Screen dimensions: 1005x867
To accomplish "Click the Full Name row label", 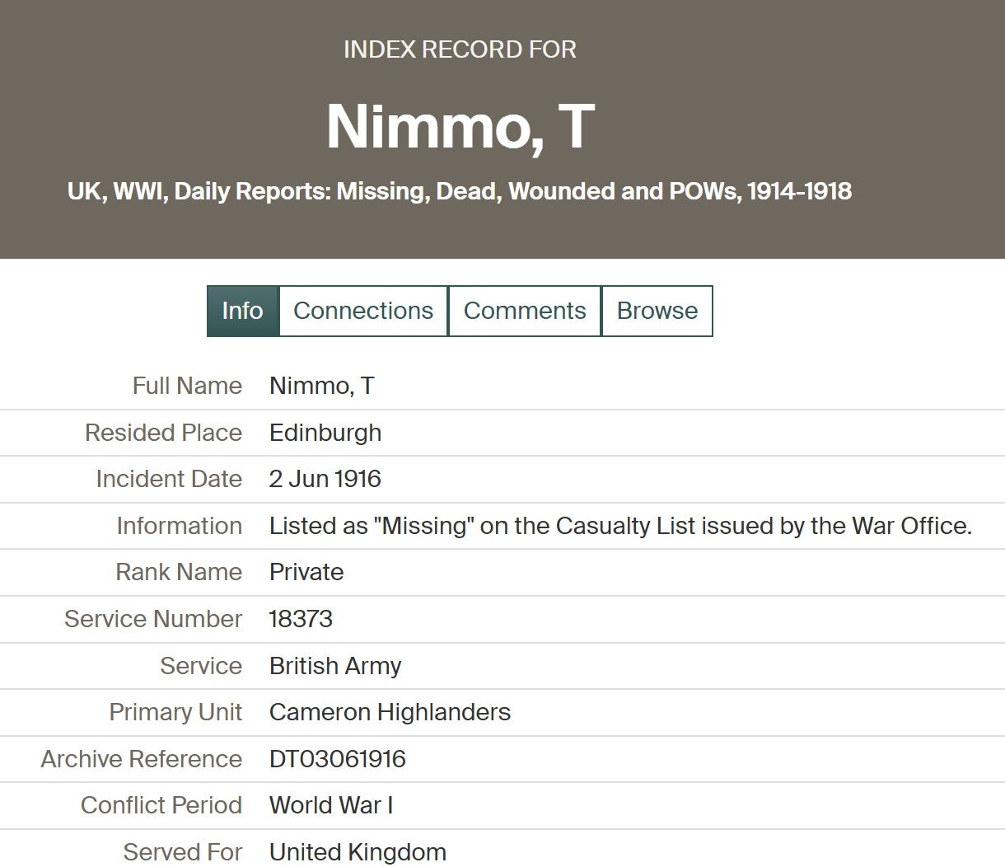I will point(186,385).
